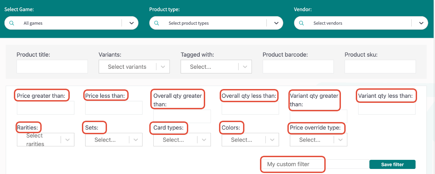Click the Product sku input field
The width and height of the screenshot is (435, 174).
click(380, 67)
